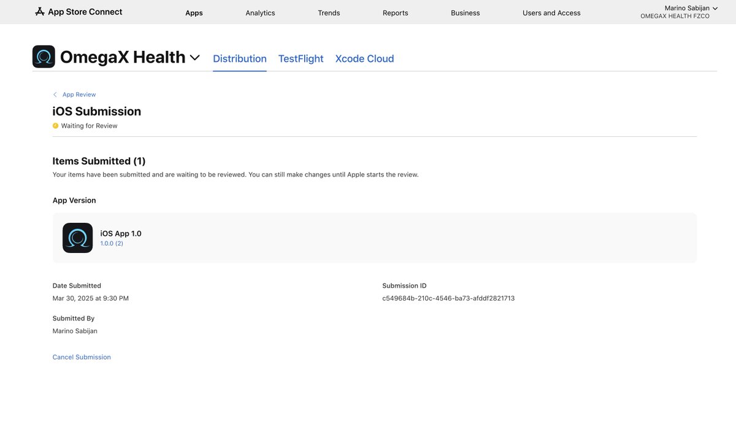The image size is (736, 426).
Task: Expand the OmegaX Health app switcher chevron
Action: [194, 58]
